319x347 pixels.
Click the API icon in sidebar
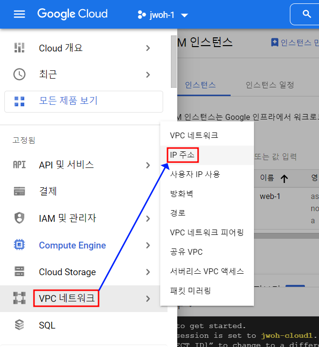[x=19, y=165]
